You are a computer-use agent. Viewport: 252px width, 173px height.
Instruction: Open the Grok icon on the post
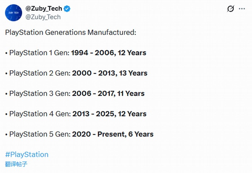click(231, 9)
